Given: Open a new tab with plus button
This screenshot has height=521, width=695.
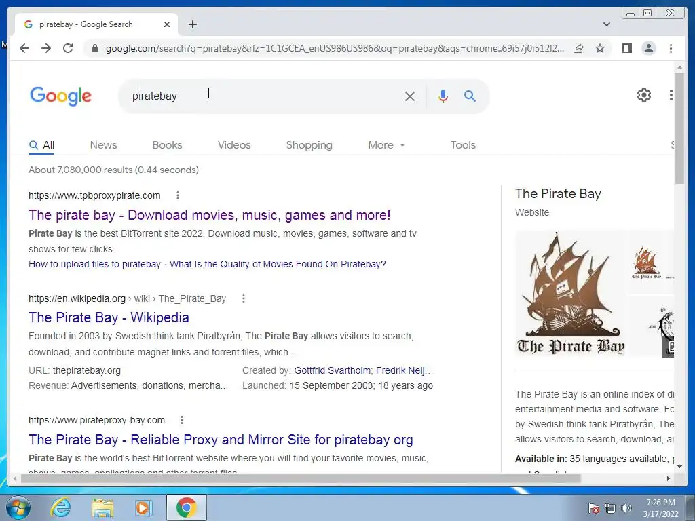Looking at the screenshot, I should 192,24.
